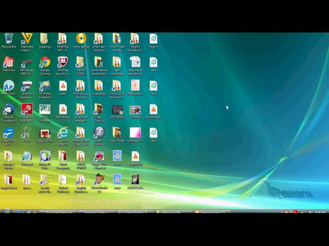
Task: Select the bath VLC media file
Action: click(x=63, y=88)
